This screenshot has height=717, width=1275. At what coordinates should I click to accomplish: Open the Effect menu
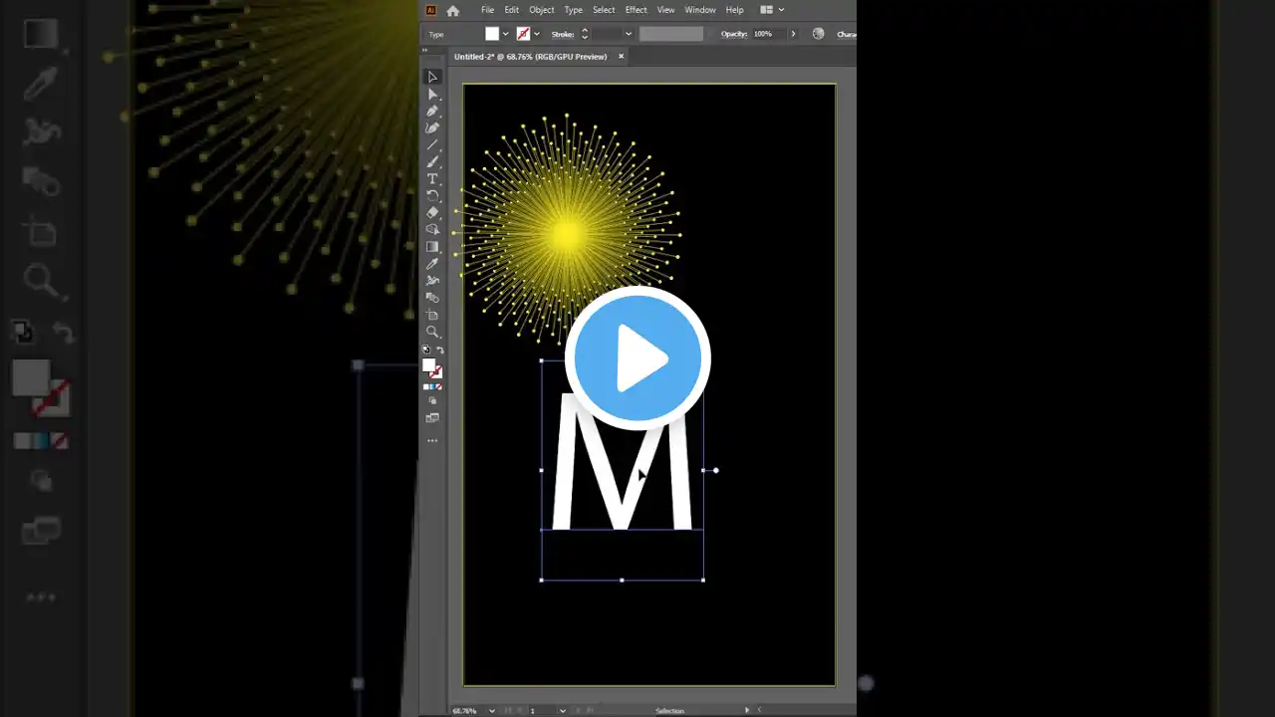(636, 10)
